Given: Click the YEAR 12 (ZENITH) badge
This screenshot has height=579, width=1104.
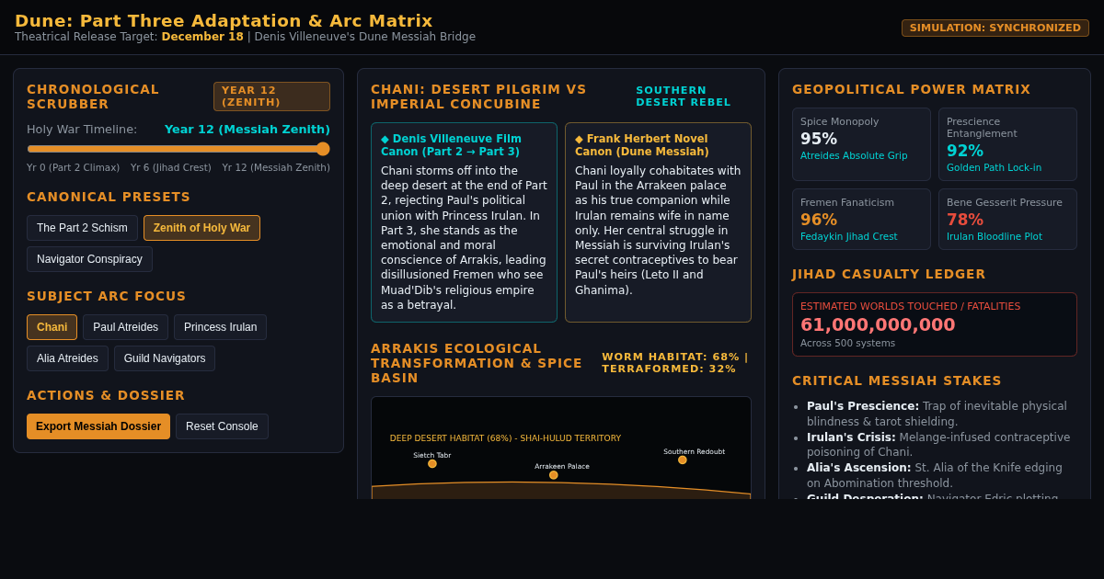Looking at the screenshot, I should point(271,96).
